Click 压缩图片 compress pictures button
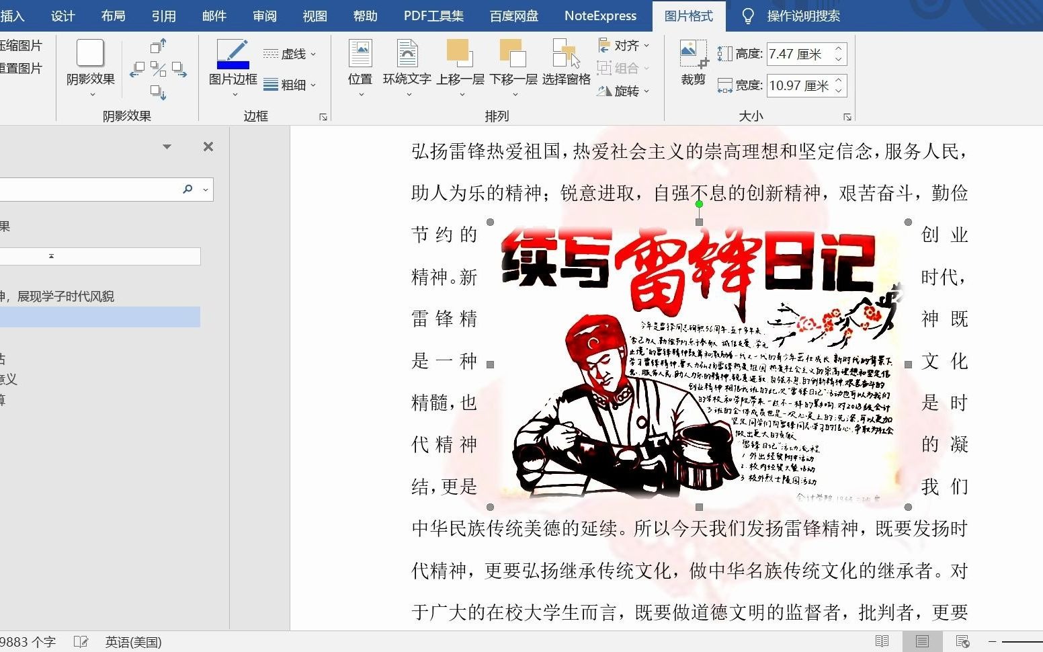 coord(21,46)
